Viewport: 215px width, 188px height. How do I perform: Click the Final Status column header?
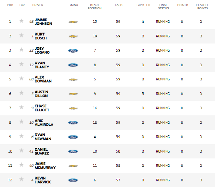[163, 6]
